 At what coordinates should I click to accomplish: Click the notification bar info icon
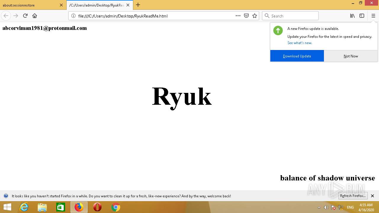6,196
